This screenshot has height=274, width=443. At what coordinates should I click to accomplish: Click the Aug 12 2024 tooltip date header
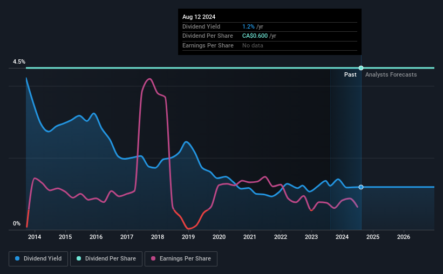[x=199, y=17]
